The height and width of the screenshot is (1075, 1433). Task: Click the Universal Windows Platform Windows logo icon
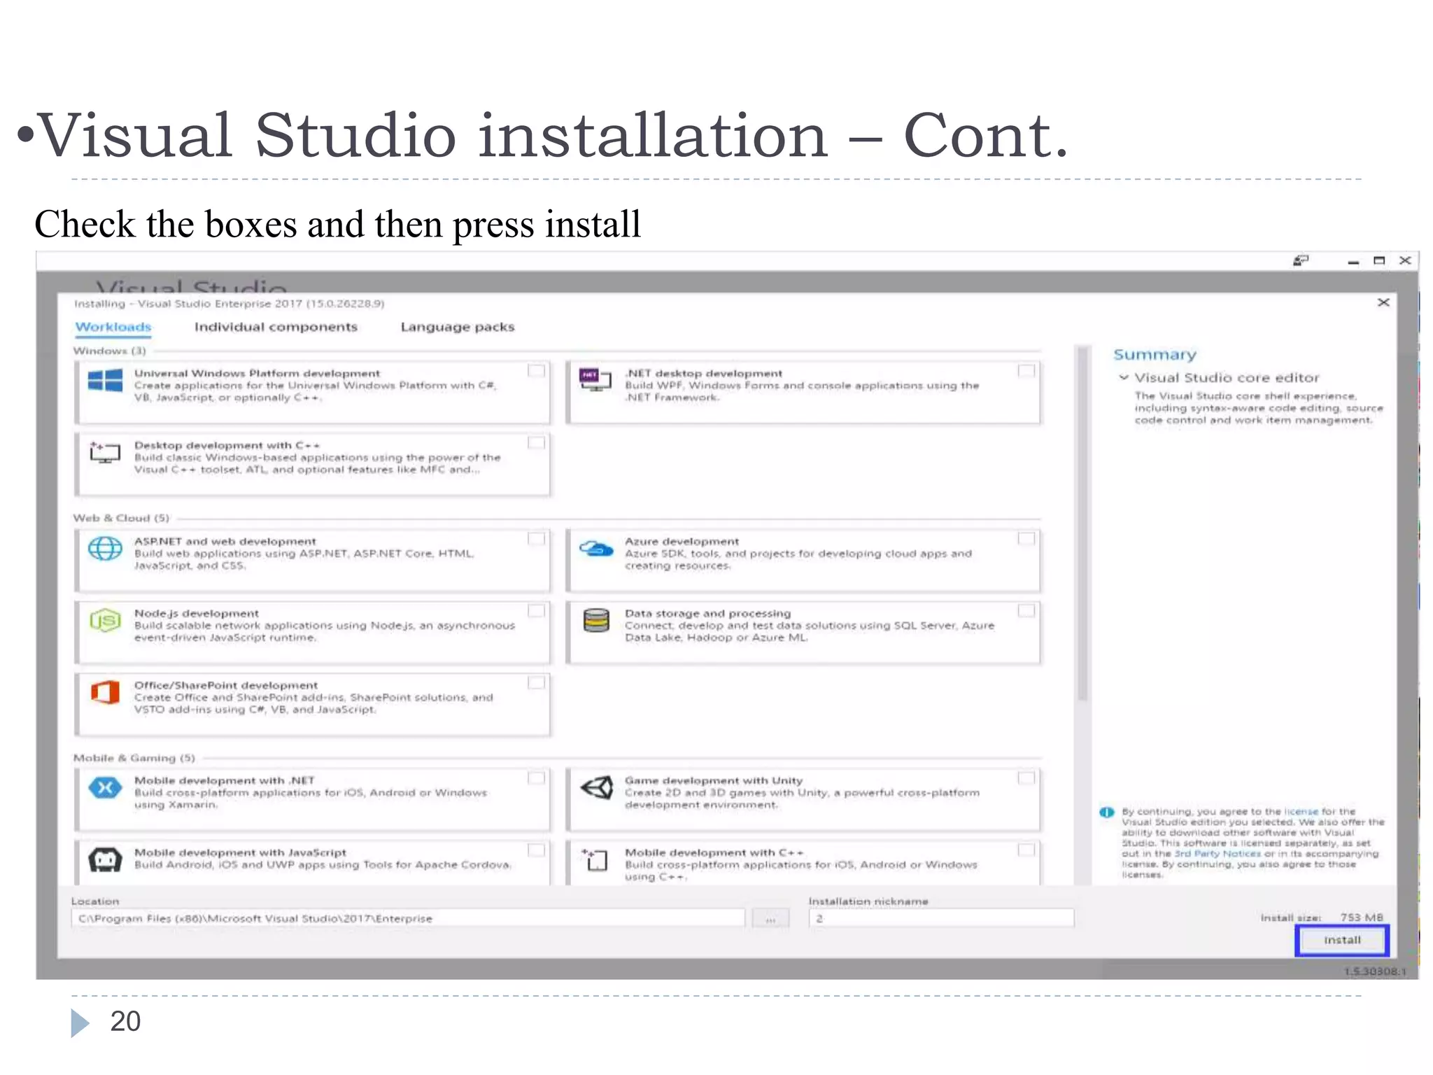pos(105,380)
